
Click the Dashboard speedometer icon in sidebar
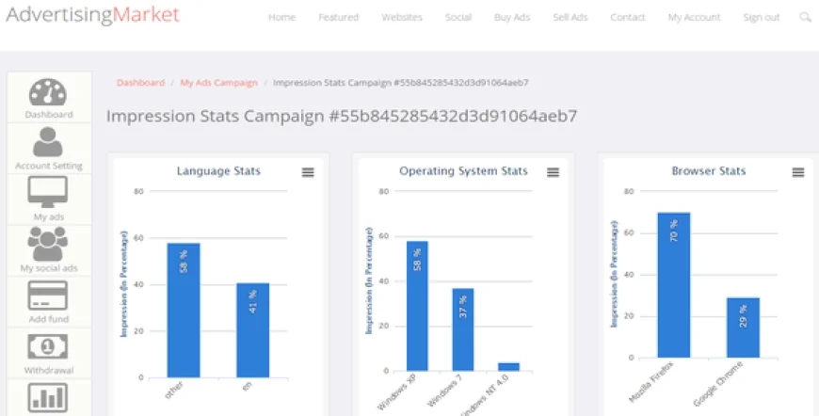pyautogui.click(x=48, y=92)
